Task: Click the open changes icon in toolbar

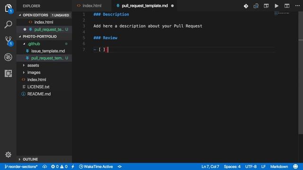Action: [x=256, y=6]
